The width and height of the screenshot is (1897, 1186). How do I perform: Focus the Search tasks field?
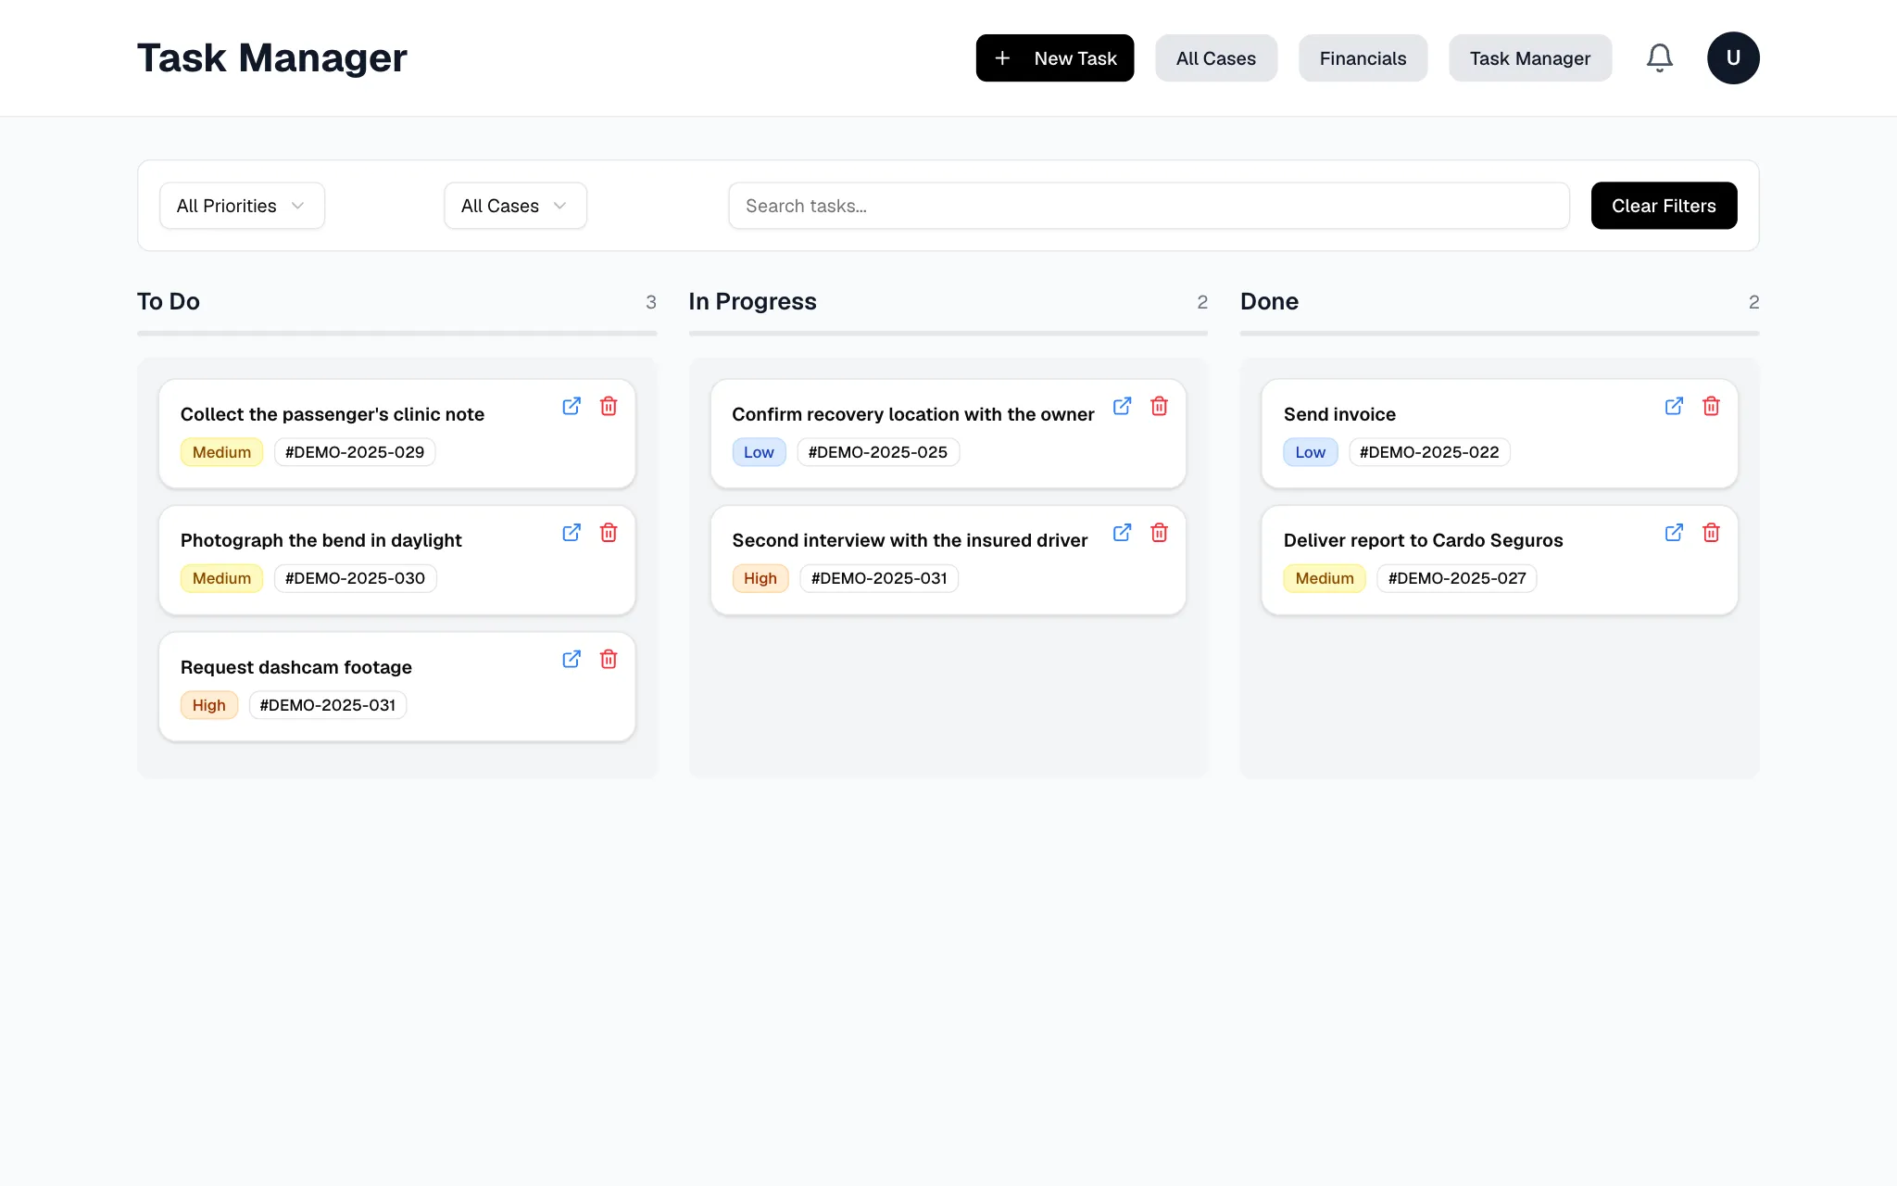click(1149, 206)
